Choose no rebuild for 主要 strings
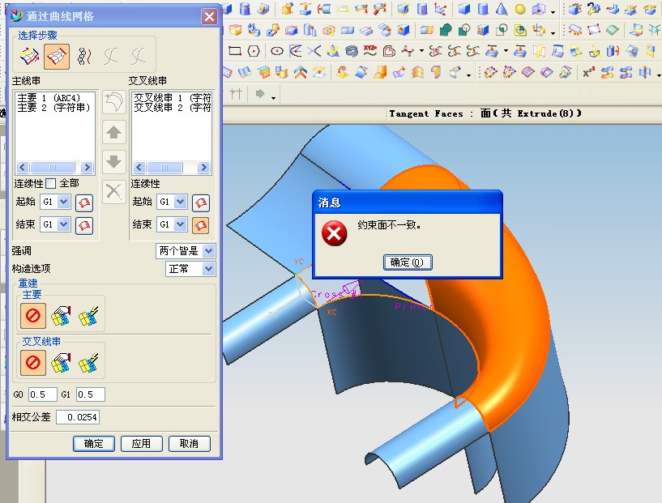662x503 pixels. pos(33,315)
